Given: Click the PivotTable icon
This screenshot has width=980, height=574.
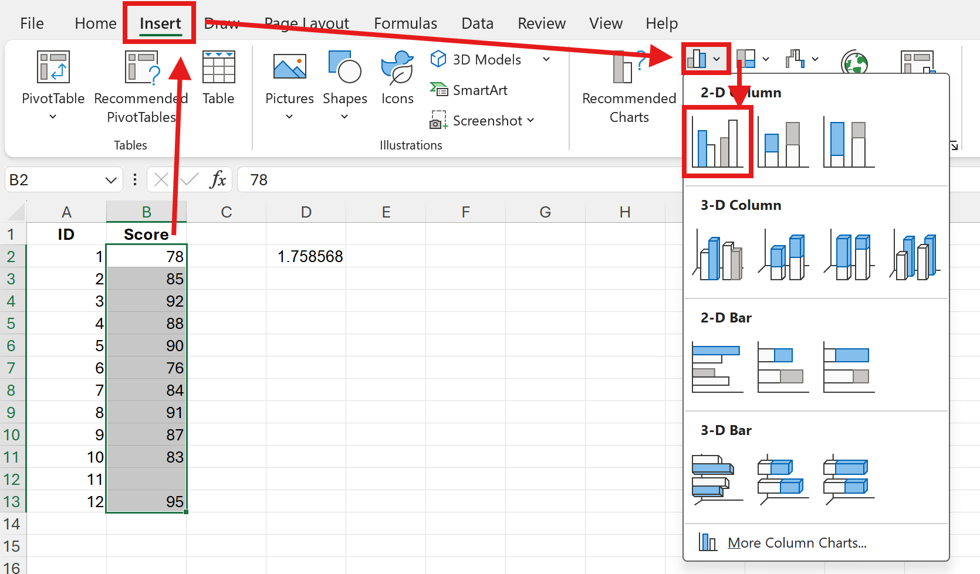Looking at the screenshot, I should pyautogui.click(x=53, y=67).
